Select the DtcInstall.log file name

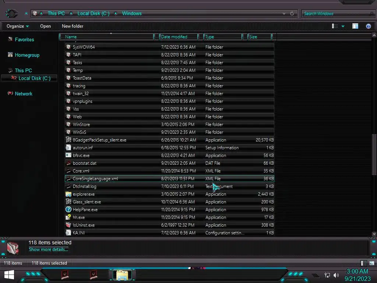click(x=84, y=186)
